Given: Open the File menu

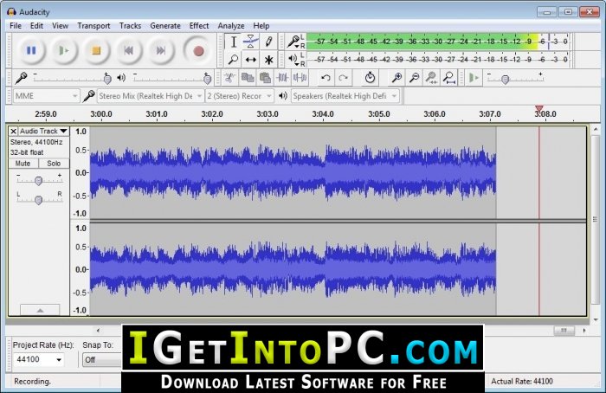Looking at the screenshot, I should point(16,26).
